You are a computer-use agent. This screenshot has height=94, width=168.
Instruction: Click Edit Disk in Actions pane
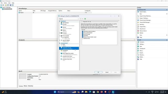click(142, 25)
